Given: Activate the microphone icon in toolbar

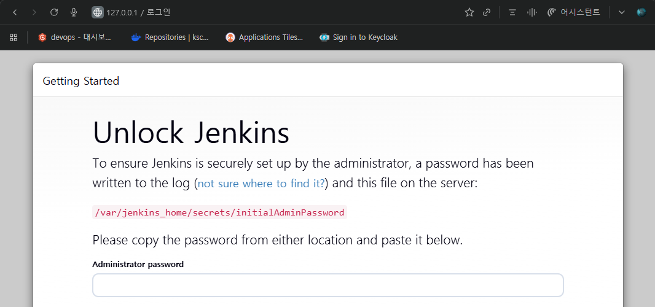Looking at the screenshot, I should point(74,12).
